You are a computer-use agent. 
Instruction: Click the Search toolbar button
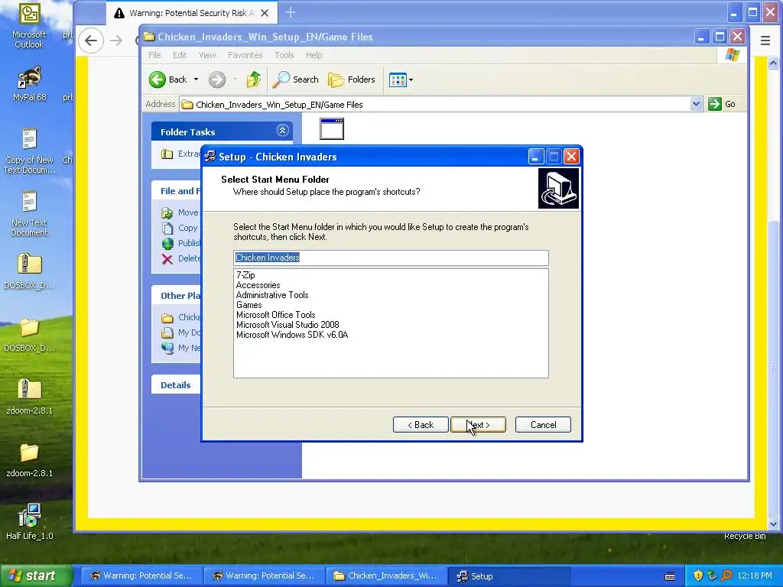(296, 79)
